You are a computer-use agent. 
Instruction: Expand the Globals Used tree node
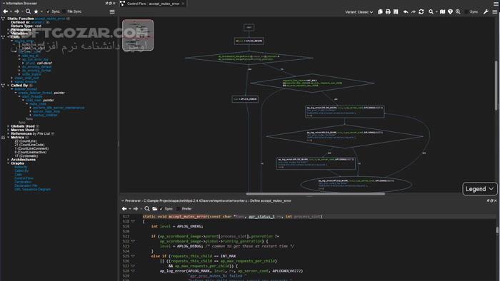tap(9, 126)
